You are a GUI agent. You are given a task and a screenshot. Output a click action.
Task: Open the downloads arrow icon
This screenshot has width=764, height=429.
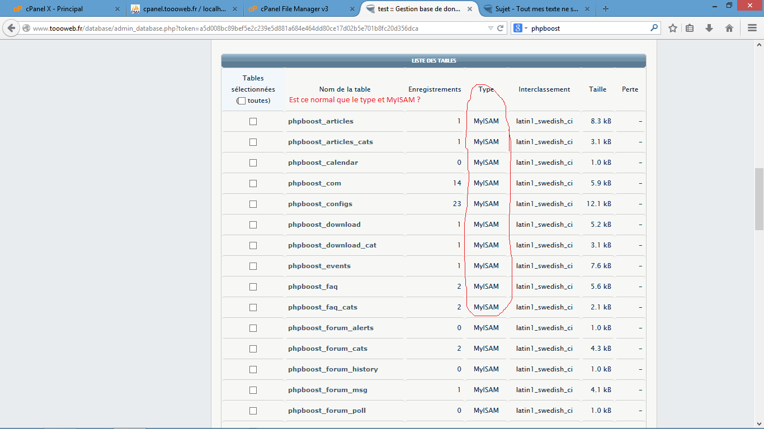pyautogui.click(x=709, y=28)
